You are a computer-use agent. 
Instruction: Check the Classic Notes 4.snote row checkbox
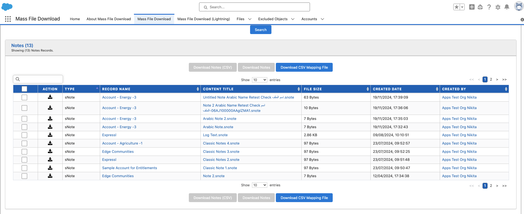click(x=24, y=143)
